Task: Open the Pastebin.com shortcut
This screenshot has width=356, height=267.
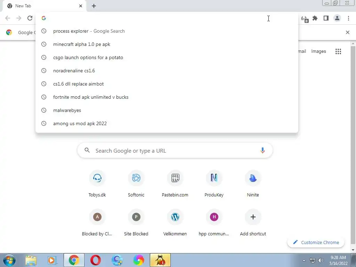Action: [x=175, y=184]
